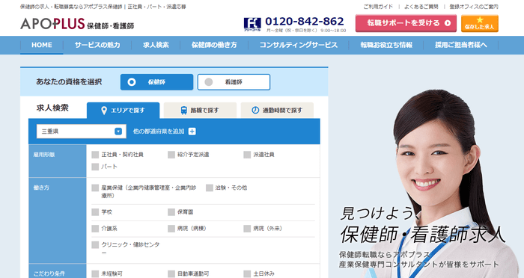Open 採用ご担当者様へ menu item

[461, 45]
